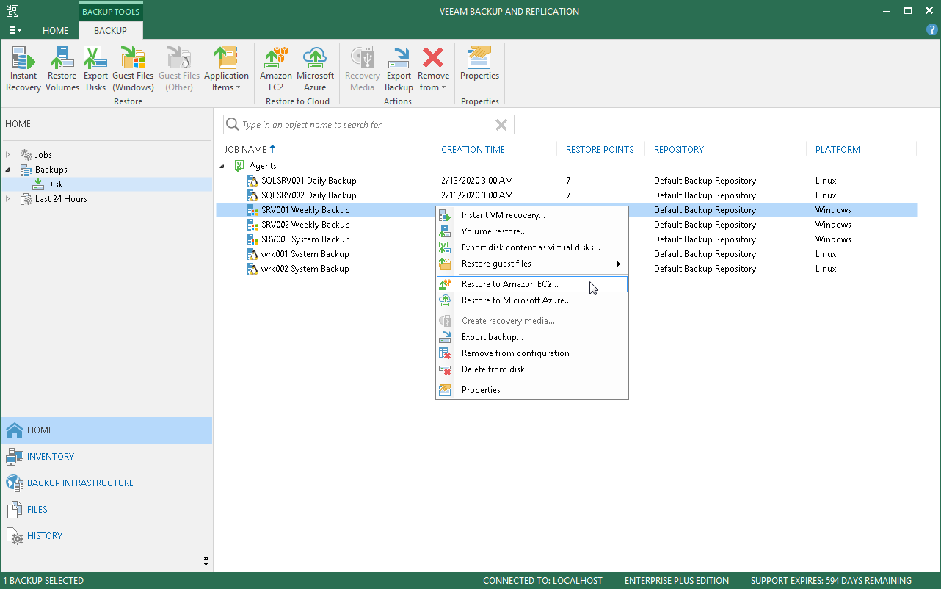Sort by RESTORE POINTS column header
Screen dimensions: 941x589
point(600,149)
